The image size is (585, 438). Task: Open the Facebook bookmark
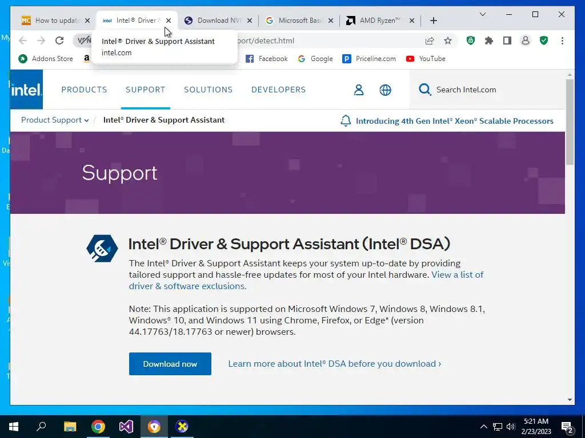(267, 59)
